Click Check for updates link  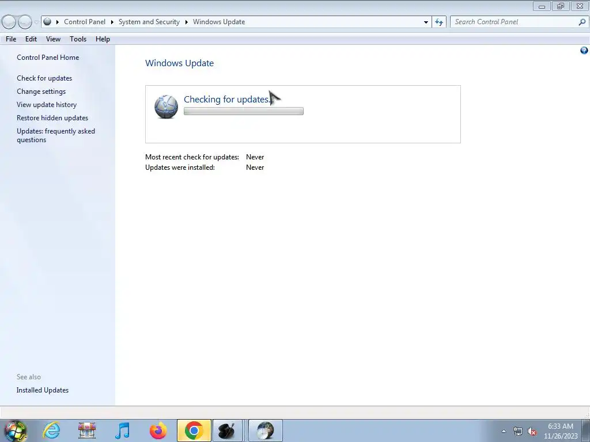[x=44, y=78]
